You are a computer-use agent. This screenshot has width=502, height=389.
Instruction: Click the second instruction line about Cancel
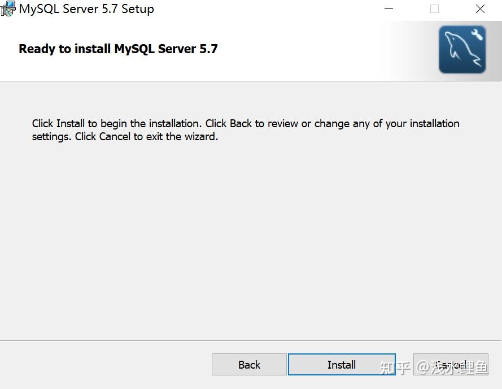125,136
